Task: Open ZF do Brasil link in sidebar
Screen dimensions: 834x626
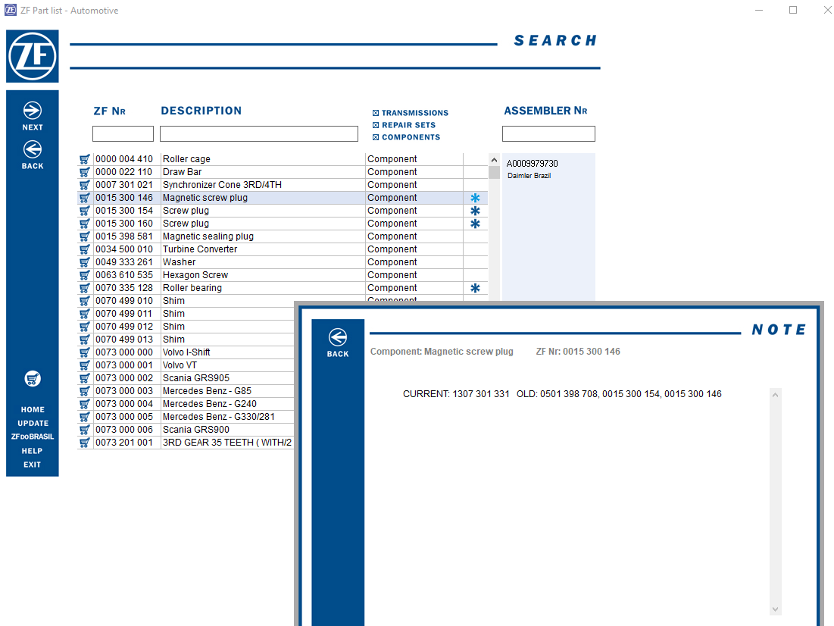Action: click(33, 437)
